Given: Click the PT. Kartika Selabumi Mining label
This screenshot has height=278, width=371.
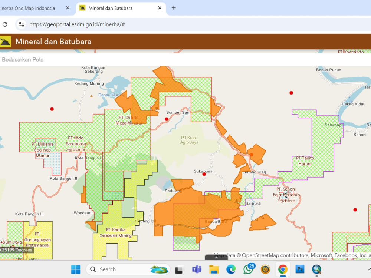Looking at the screenshot, I should tap(115, 233).
